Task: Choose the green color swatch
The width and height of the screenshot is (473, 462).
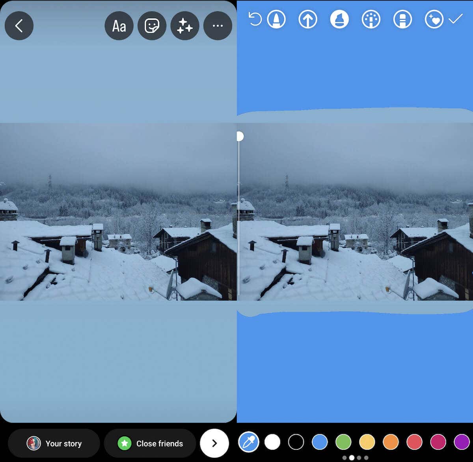Action: pos(343,442)
